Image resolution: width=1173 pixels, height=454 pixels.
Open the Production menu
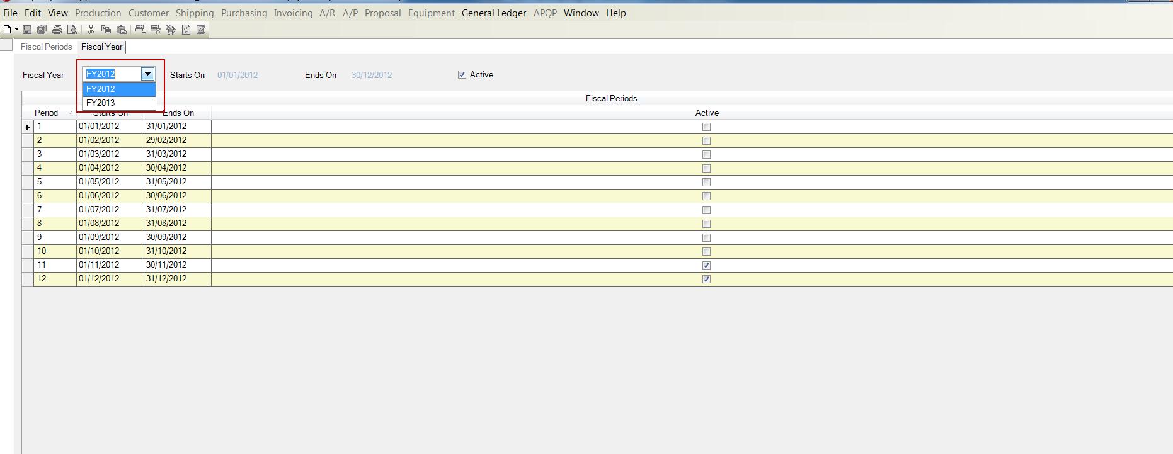(98, 13)
